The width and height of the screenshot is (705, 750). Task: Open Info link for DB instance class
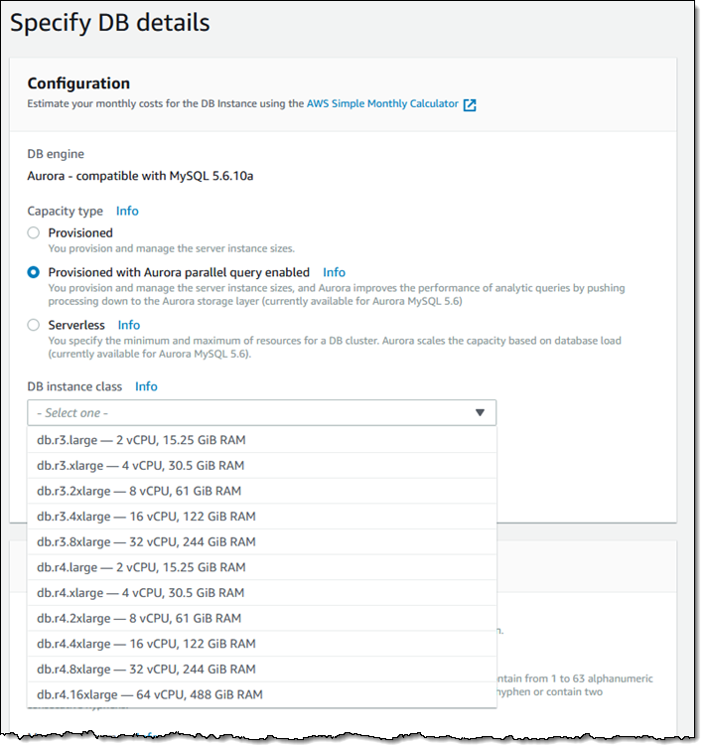click(146, 386)
